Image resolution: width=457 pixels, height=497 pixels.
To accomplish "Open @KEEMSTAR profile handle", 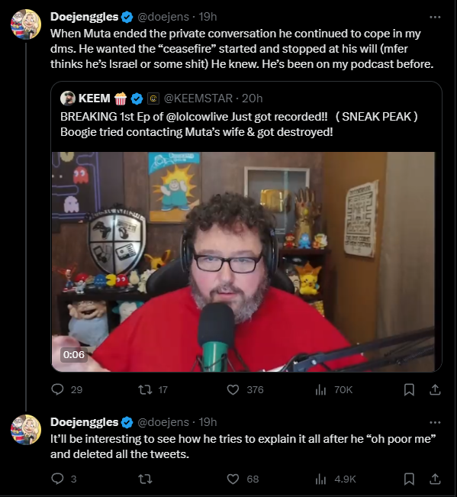I will pyautogui.click(x=198, y=98).
